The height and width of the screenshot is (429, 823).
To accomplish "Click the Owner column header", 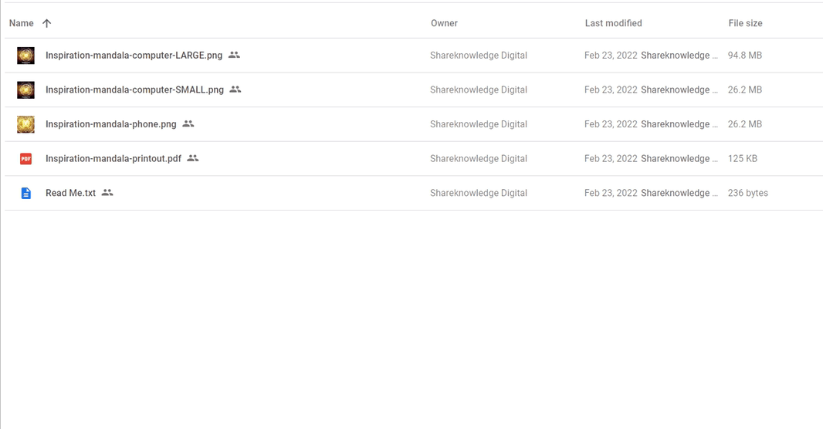I will pos(444,23).
